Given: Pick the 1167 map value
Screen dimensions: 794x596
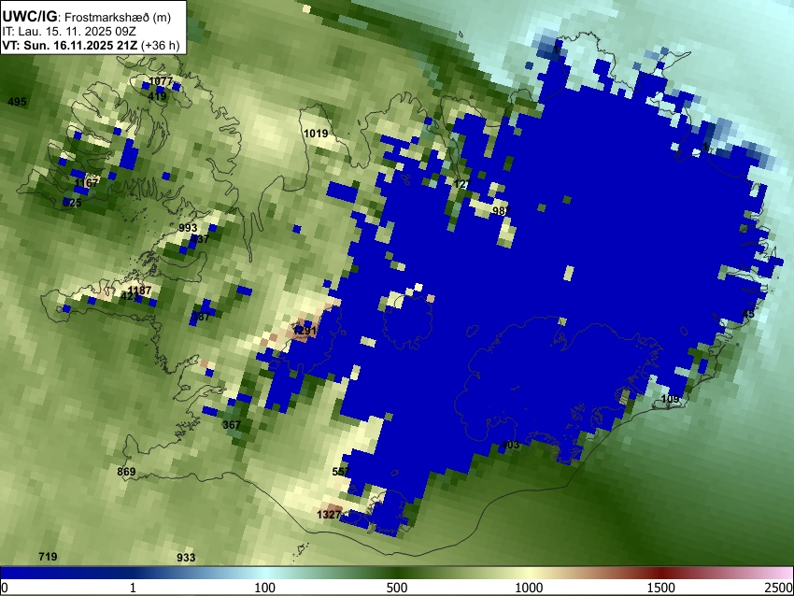Looking at the screenshot, I should (86, 182).
